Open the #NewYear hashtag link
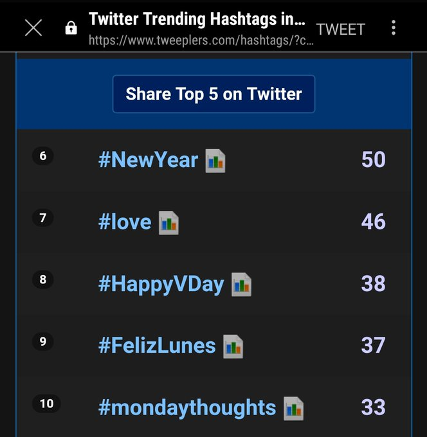Image resolution: width=427 pixels, height=437 pixels. point(148,159)
